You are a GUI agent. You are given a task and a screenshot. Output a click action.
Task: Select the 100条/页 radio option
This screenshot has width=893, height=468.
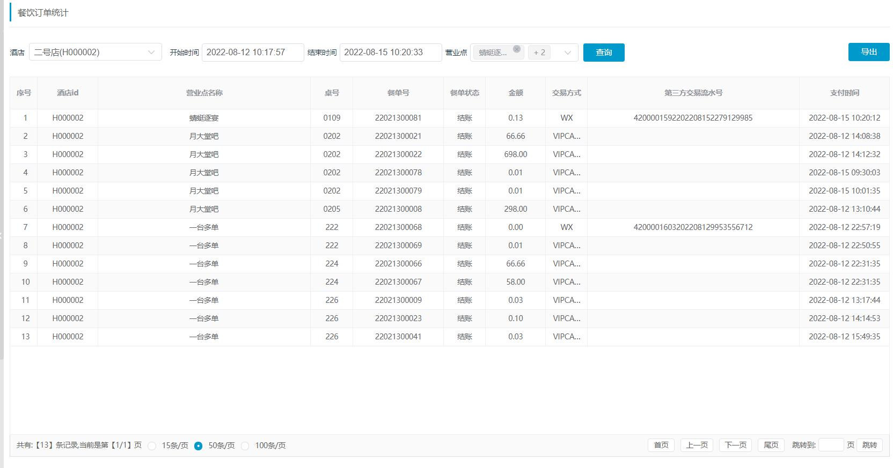point(245,446)
